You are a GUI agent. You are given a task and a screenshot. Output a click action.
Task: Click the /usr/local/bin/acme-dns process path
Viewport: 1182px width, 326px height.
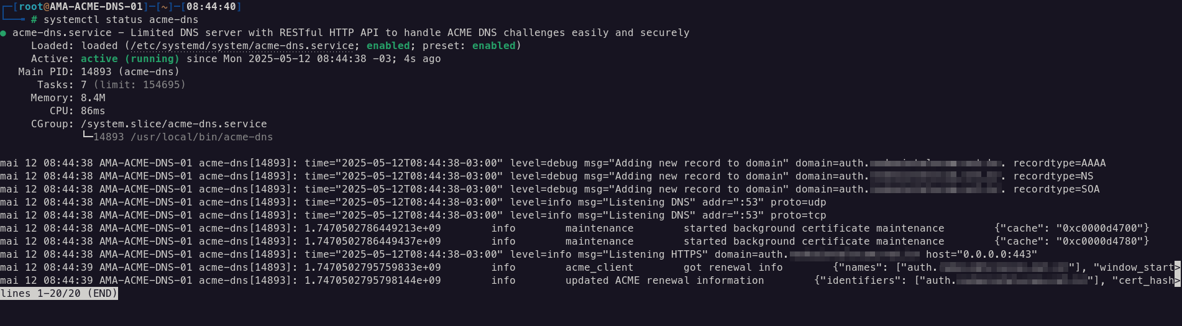[202, 137]
